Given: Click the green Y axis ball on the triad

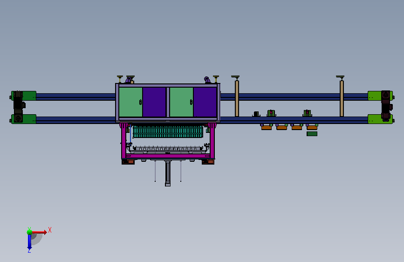Looking at the screenshot, I should coord(29,232).
